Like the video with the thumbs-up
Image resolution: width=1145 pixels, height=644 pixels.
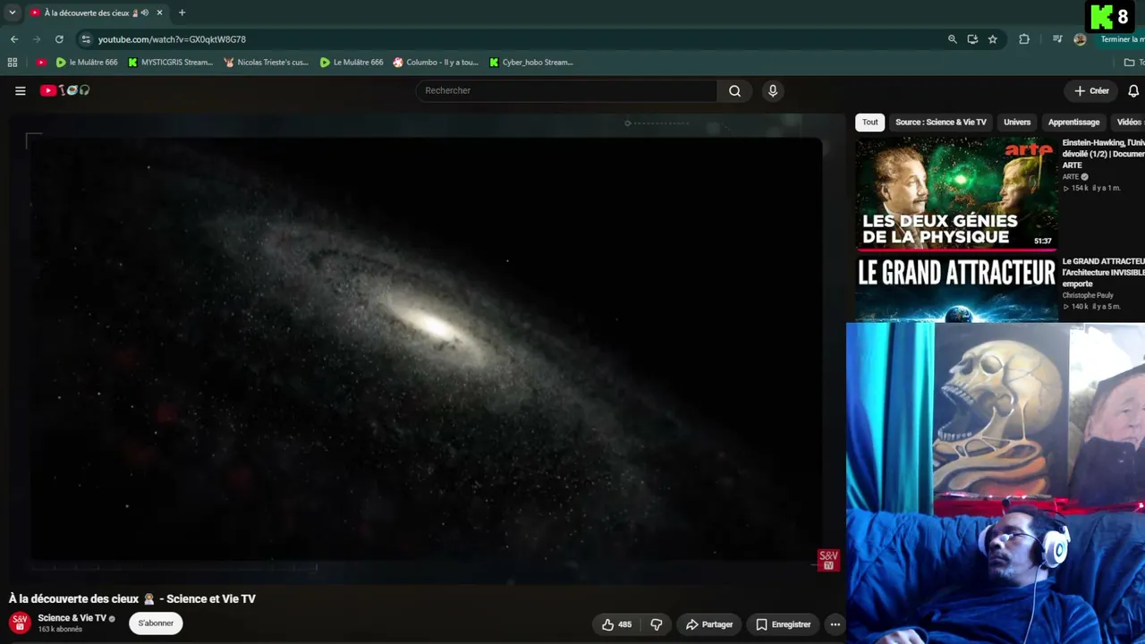point(616,624)
